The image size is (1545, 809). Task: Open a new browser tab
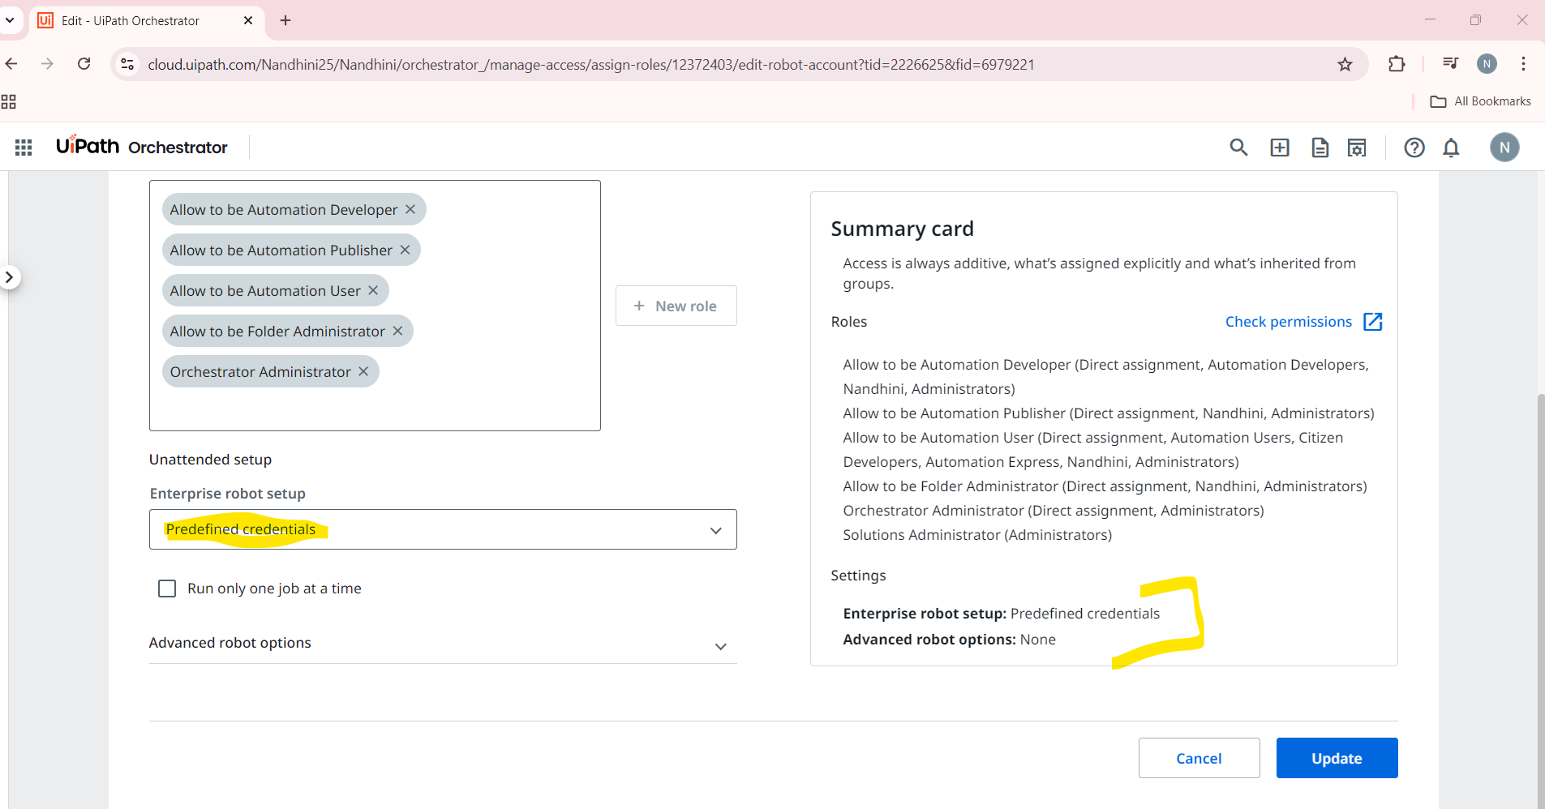[x=285, y=20]
